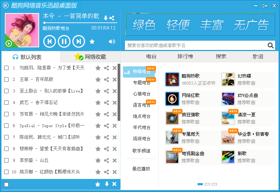Download the current song via arrow icon
280x192 pixels.
coord(106,18)
